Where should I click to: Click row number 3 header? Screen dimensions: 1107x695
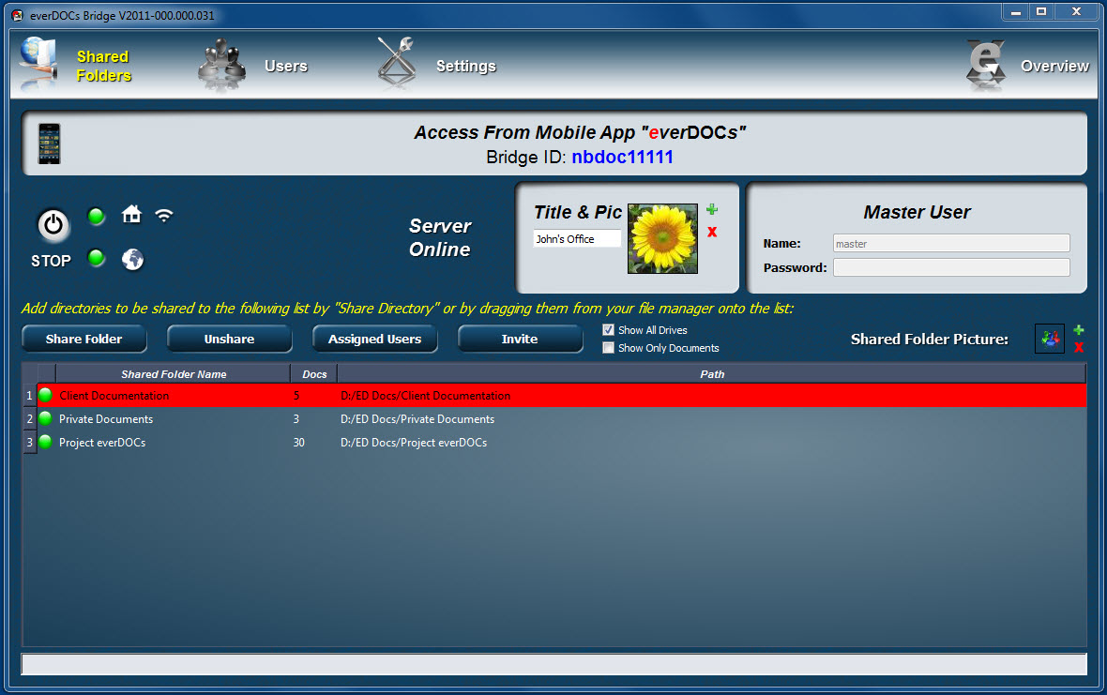[x=30, y=443]
